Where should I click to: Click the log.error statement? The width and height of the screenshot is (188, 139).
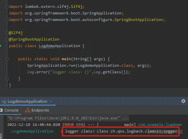(x=78, y=72)
